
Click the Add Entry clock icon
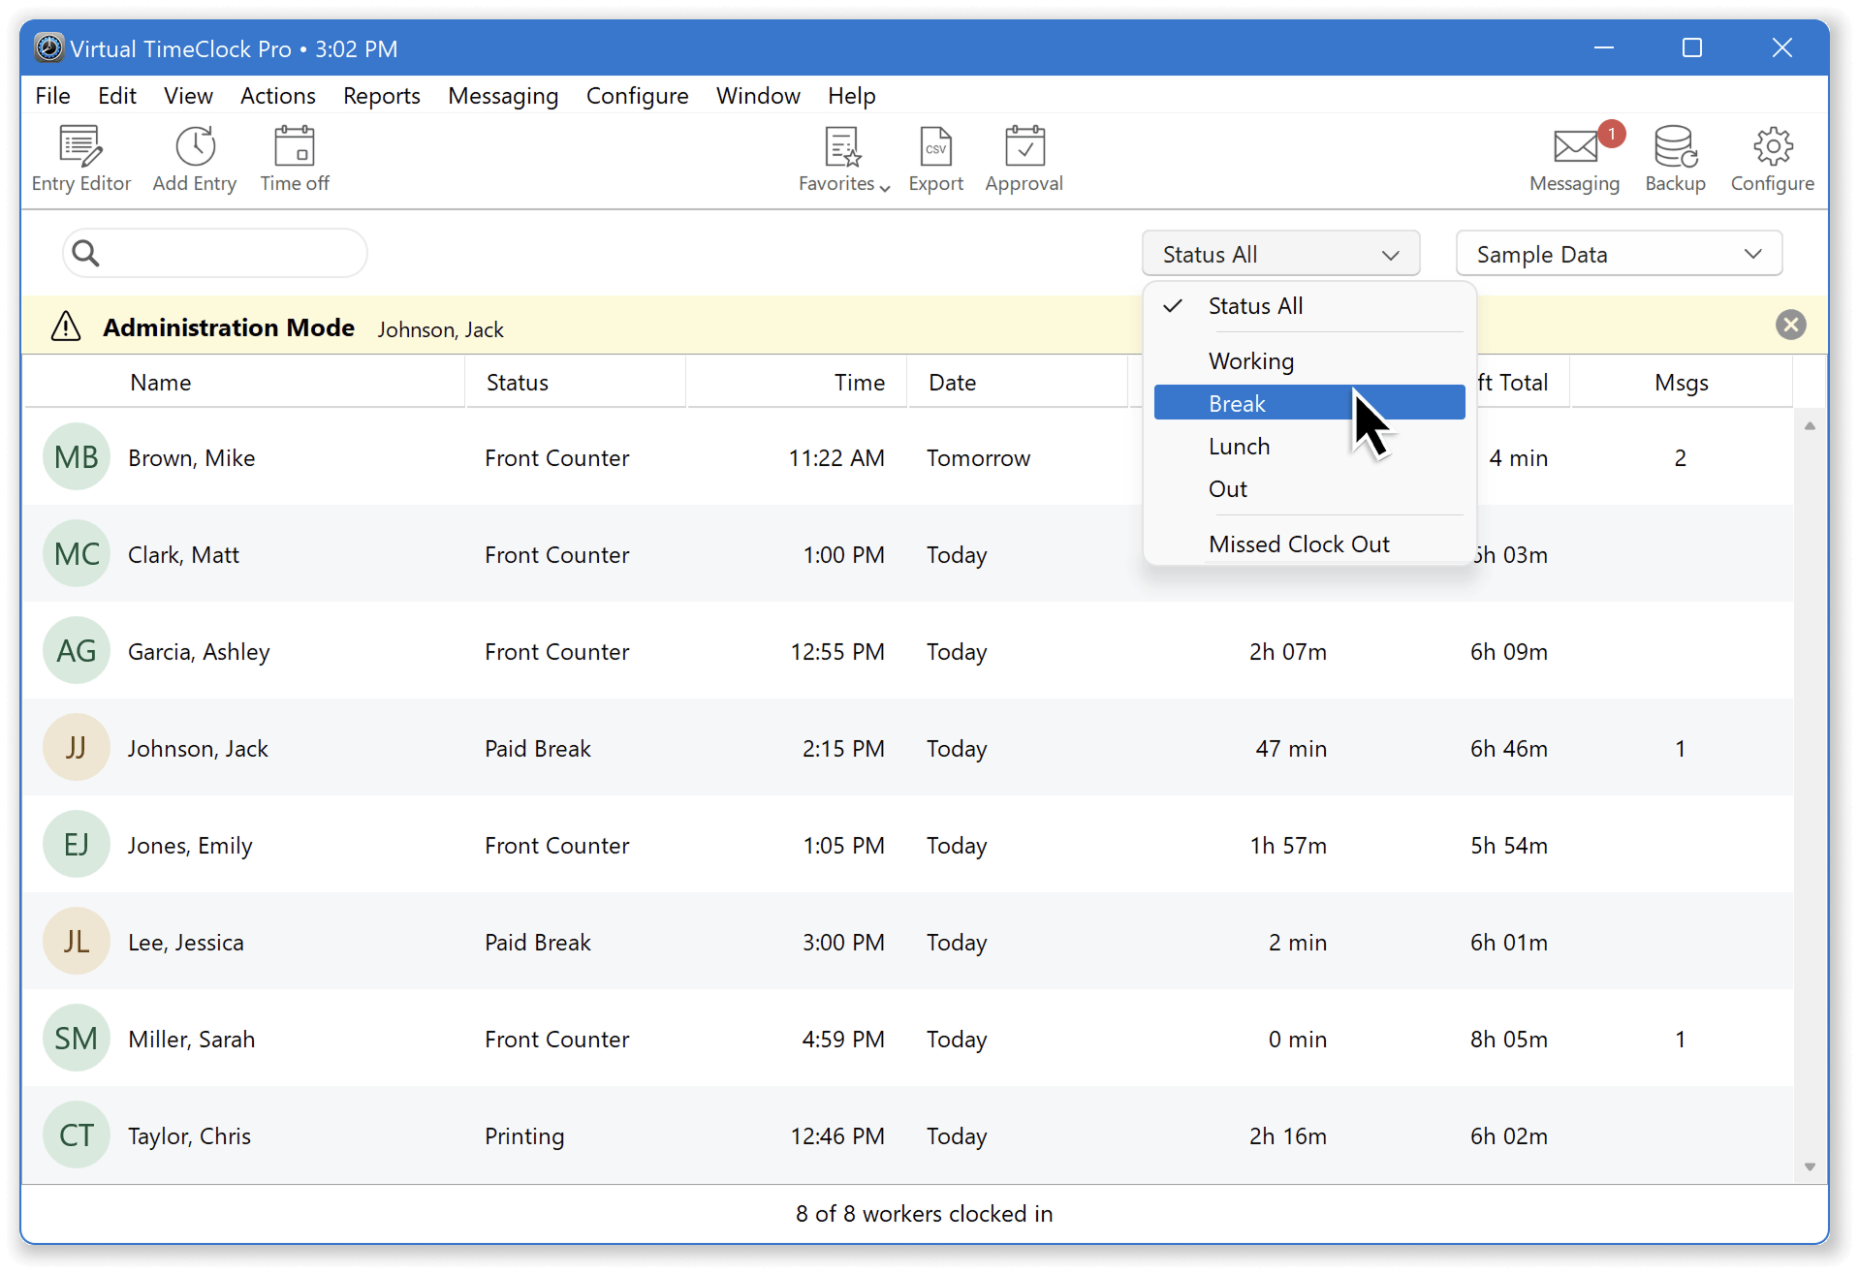tap(195, 147)
